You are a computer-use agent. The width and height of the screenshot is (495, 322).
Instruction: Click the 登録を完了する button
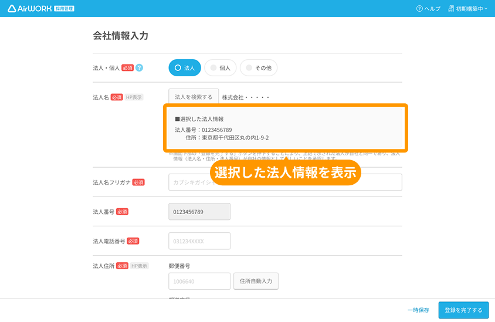(463, 310)
